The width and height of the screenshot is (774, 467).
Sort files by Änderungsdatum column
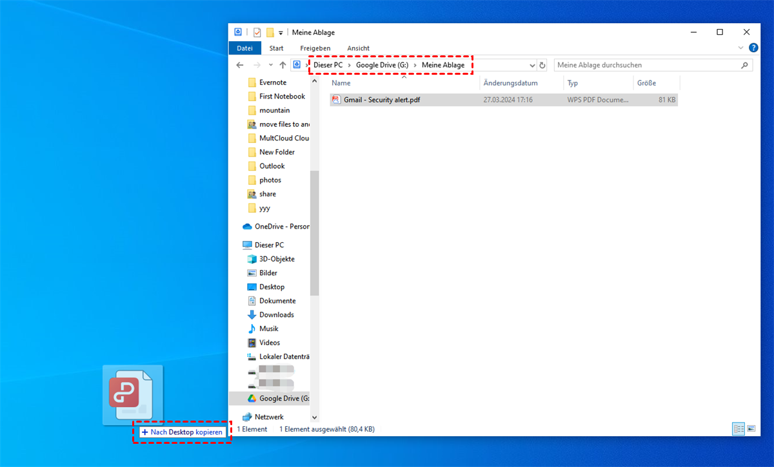point(510,83)
